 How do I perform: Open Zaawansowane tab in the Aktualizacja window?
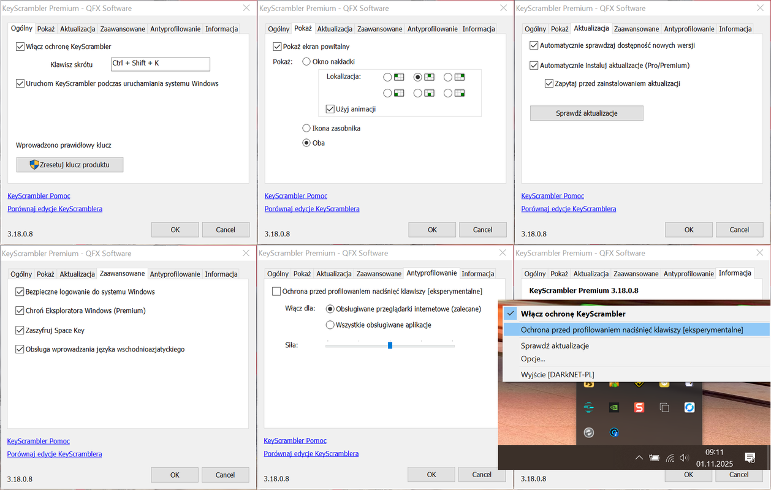pyautogui.click(x=636, y=29)
